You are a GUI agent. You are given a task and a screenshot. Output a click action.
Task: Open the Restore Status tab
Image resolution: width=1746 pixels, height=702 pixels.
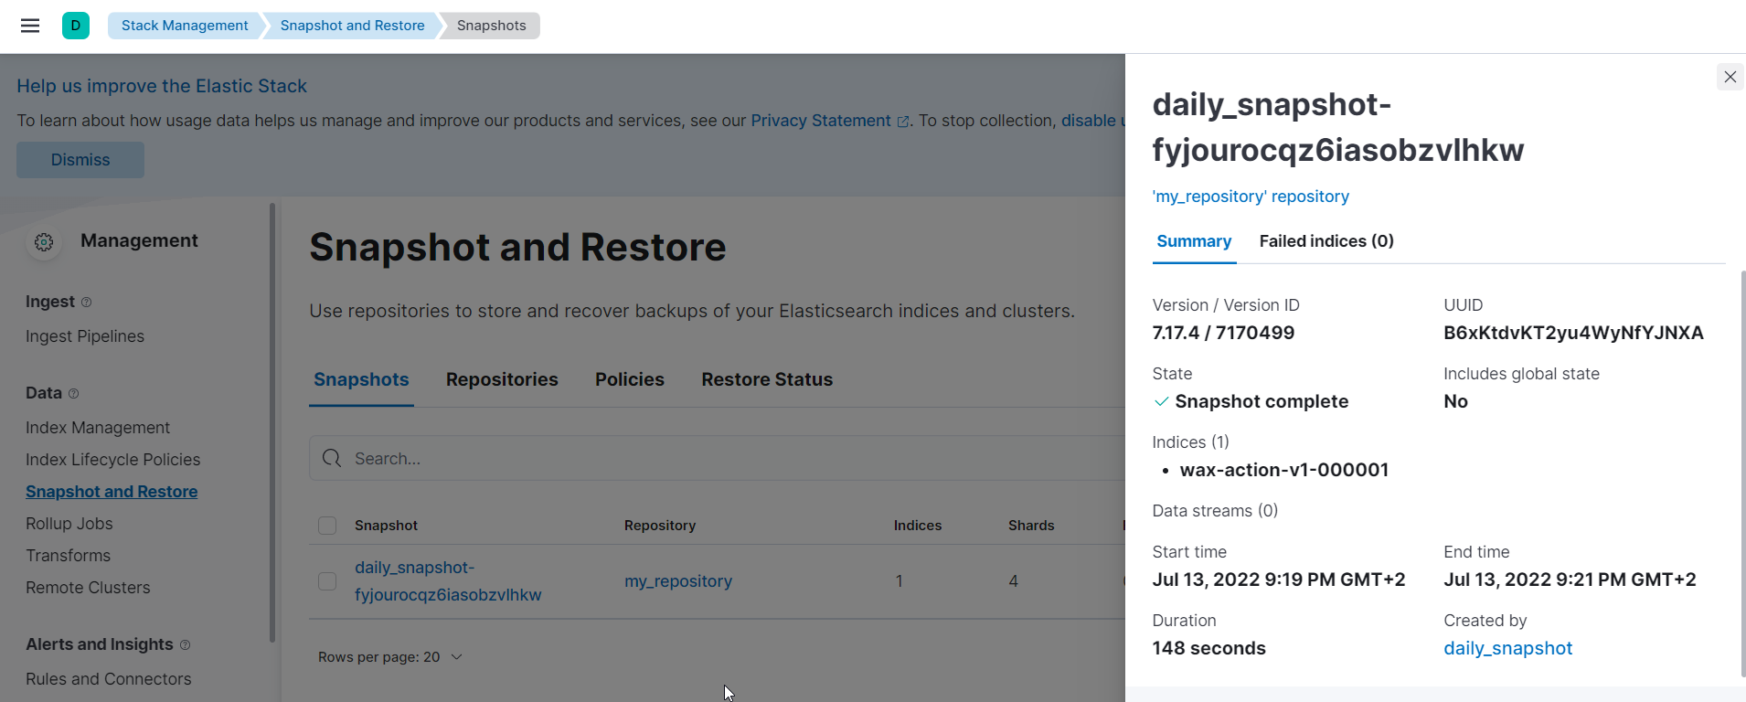coord(767,379)
